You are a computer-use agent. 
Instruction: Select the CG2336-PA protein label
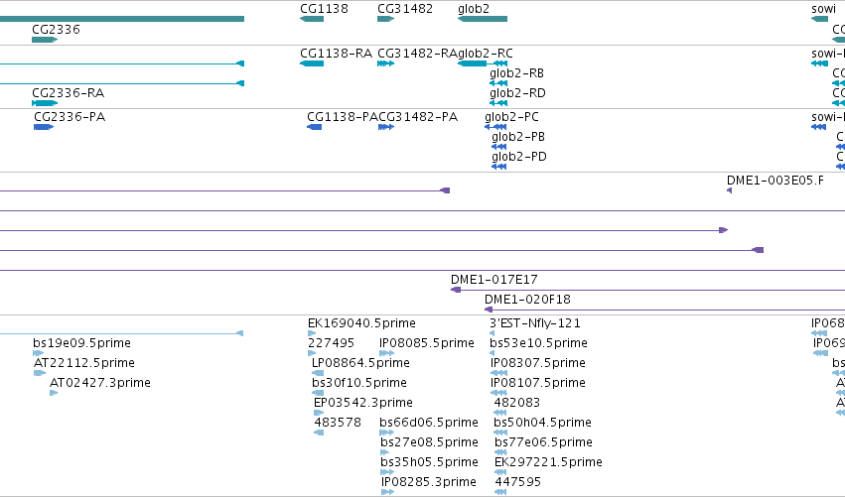(70, 117)
